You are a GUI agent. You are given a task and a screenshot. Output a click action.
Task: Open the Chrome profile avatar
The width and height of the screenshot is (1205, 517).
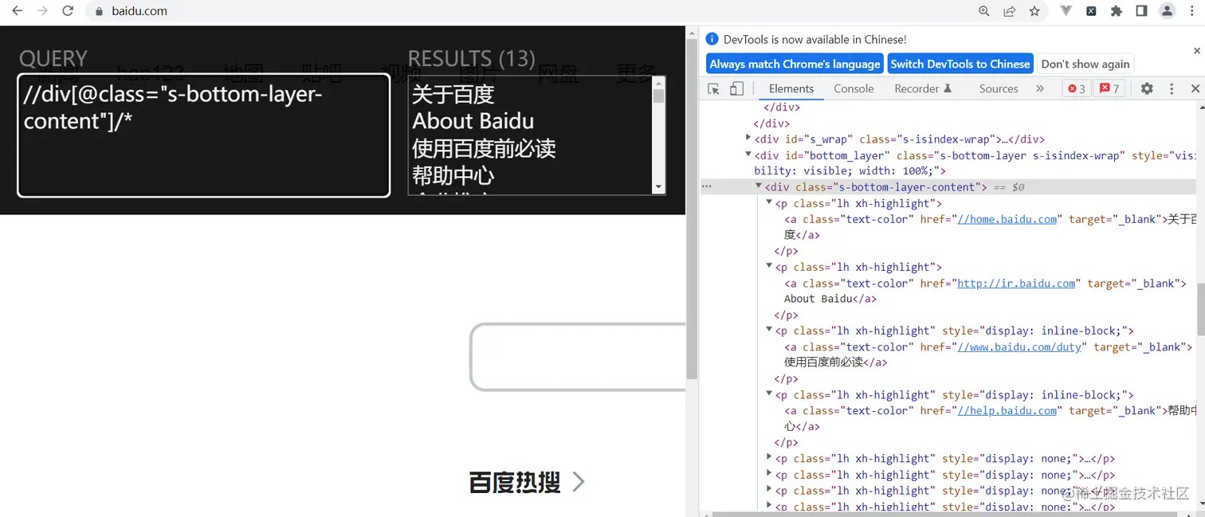[1168, 11]
